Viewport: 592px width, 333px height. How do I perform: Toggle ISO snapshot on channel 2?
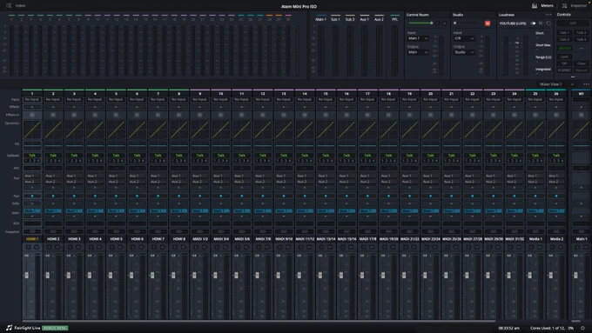(x=53, y=231)
